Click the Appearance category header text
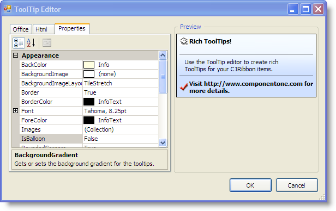The height and width of the screenshot is (211, 336). 40,55
